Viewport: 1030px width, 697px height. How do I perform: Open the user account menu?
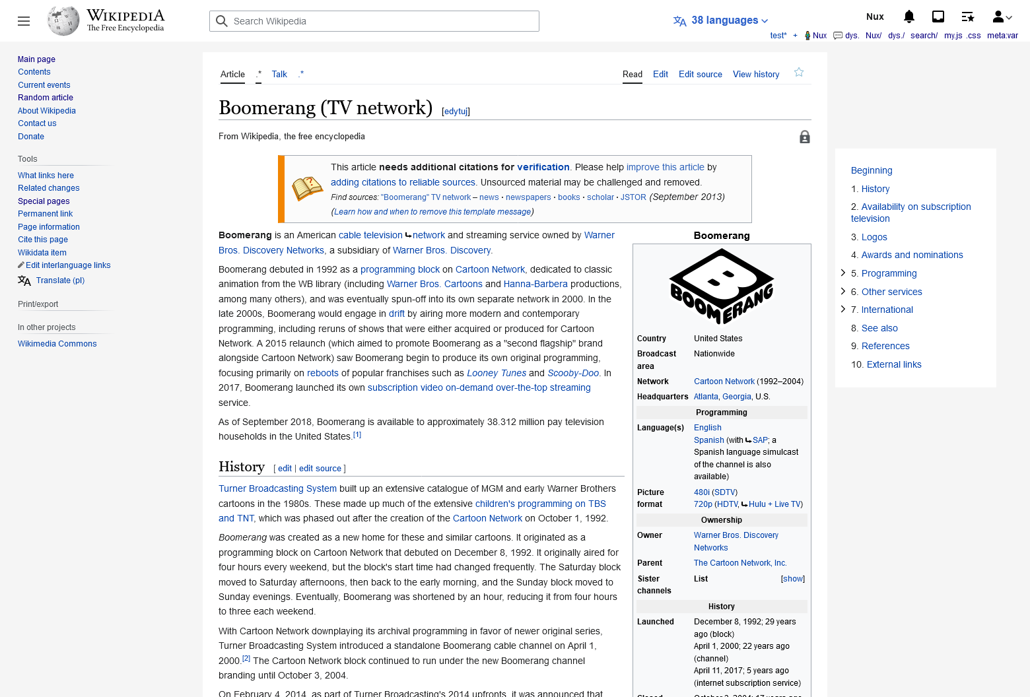tap(1002, 17)
